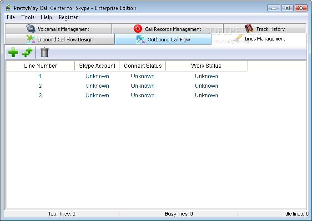The image size is (312, 221).
Task: Minimize the PrettyMay window
Action: [x=274, y=8]
